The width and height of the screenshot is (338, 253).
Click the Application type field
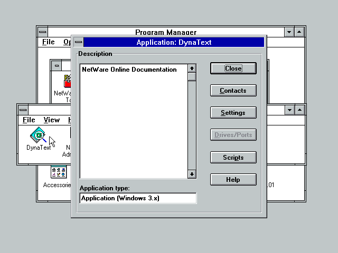(138, 198)
